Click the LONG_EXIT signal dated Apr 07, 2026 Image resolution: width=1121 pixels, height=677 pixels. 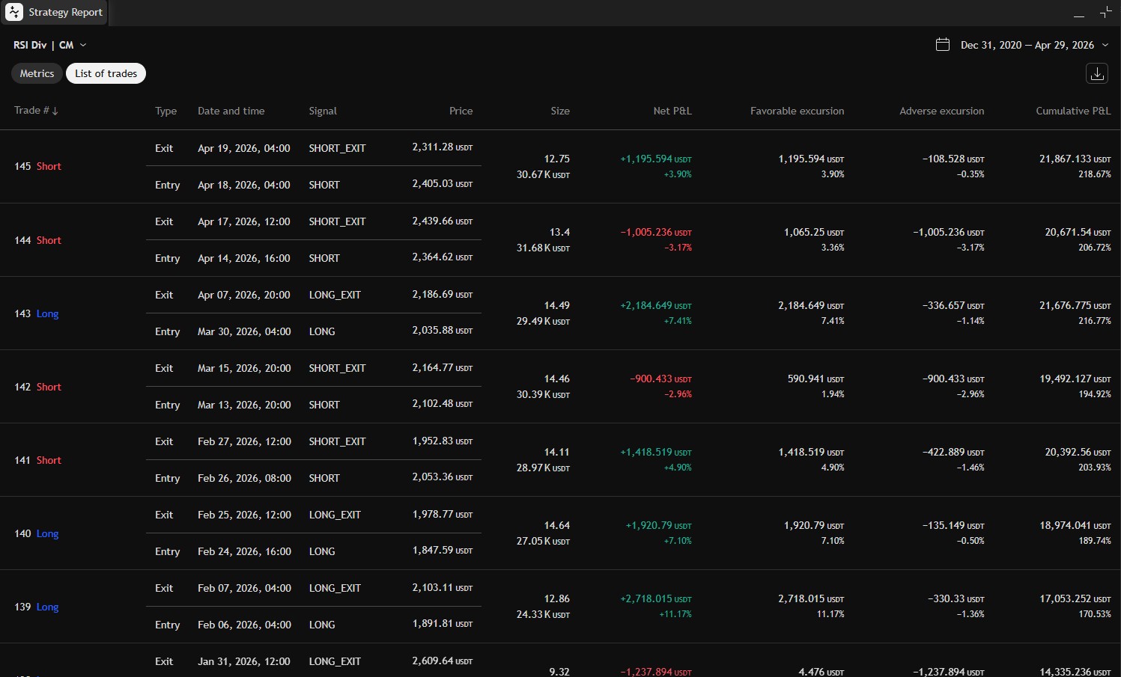click(x=335, y=295)
